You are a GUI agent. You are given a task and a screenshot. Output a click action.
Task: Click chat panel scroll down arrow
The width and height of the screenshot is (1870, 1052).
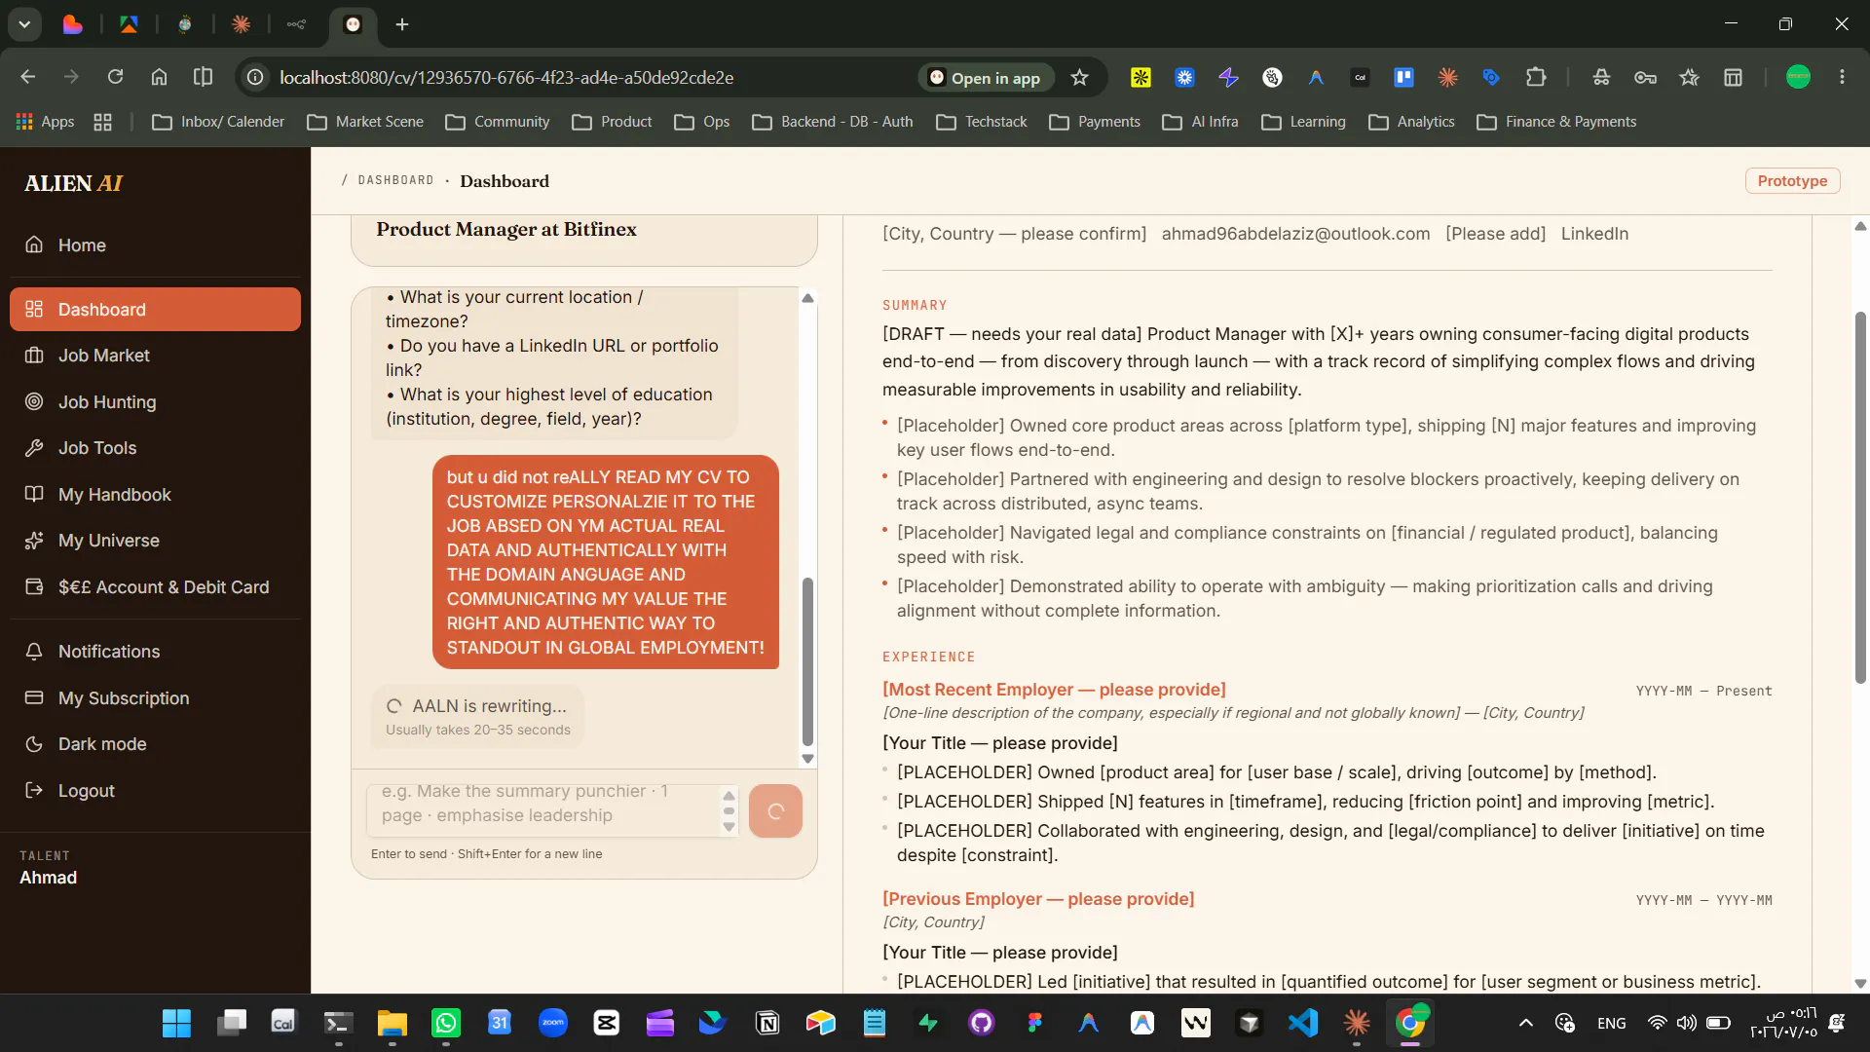point(807,759)
